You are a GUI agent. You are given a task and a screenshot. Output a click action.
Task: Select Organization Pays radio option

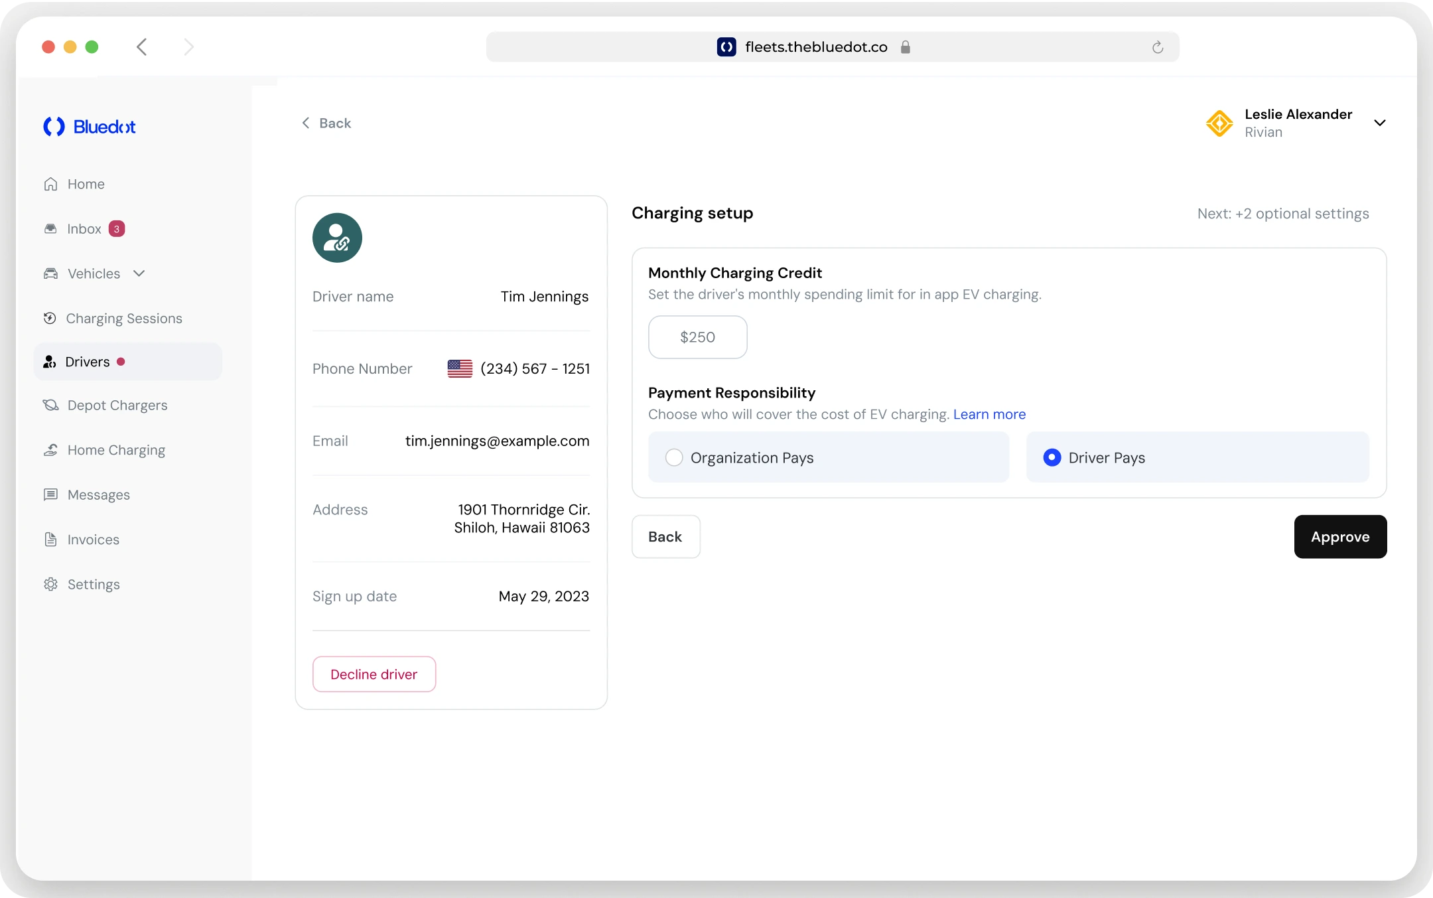coord(674,457)
